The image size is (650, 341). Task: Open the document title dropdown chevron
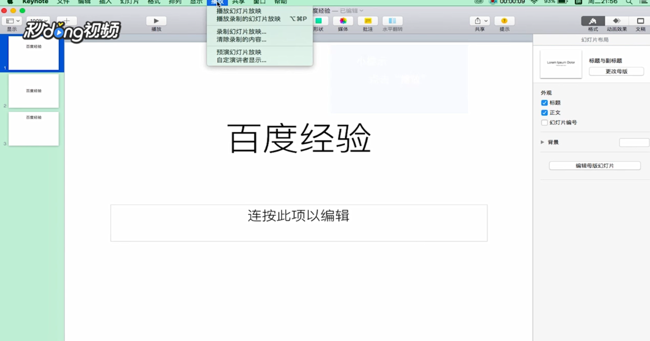361,11
